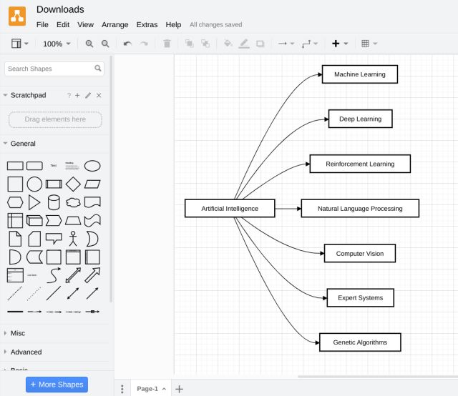Click the To Front icon

[189, 44]
